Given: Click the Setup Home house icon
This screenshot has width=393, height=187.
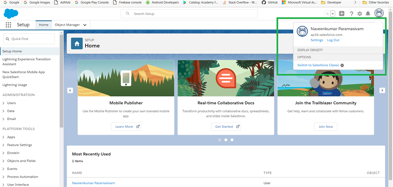Looking at the screenshot, I should (x=77, y=44).
